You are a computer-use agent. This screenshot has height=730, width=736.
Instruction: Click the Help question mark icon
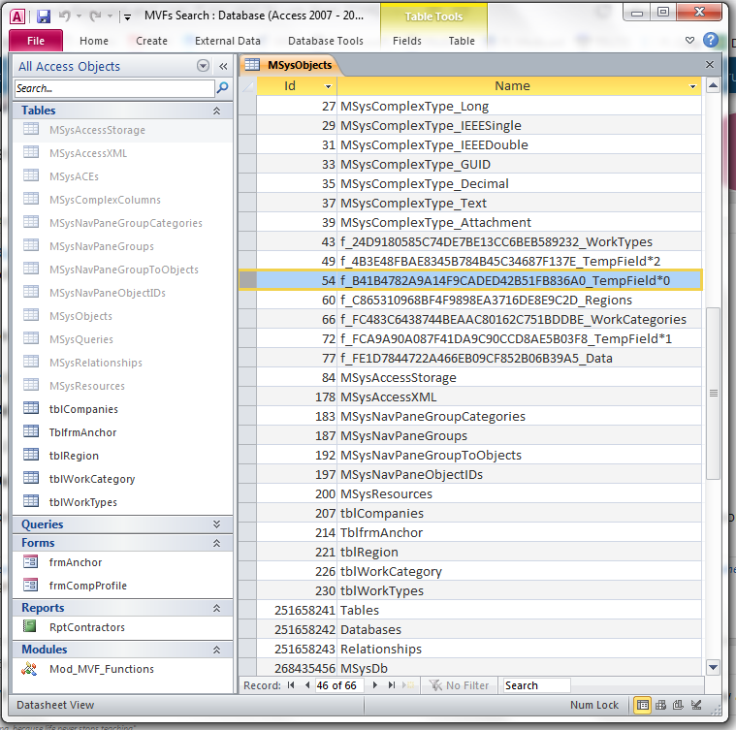[x=710, y=40]
